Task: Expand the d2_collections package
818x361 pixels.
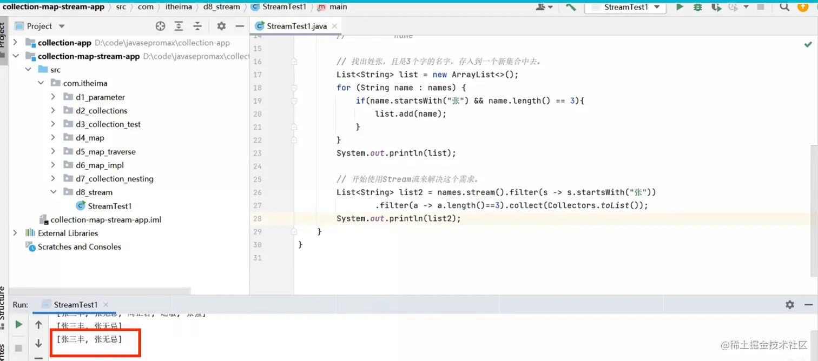Action: point(53,110)
